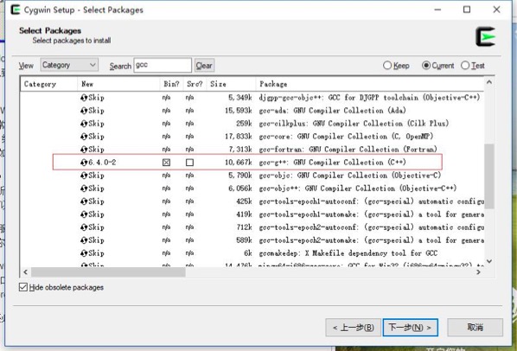Click vertical scrollbar down arrow
This screenshot has width=517, height=351.
point(489,261)
